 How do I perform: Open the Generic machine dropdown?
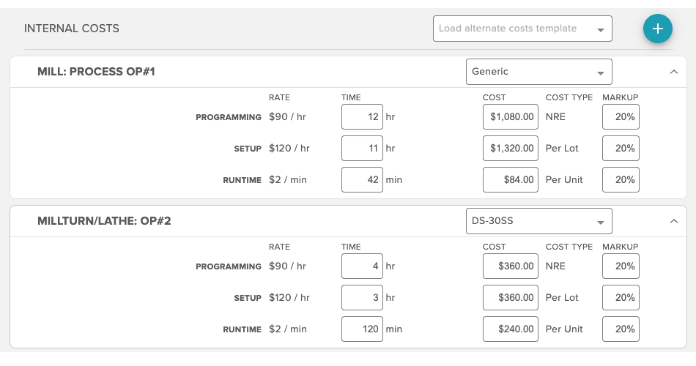538,72
